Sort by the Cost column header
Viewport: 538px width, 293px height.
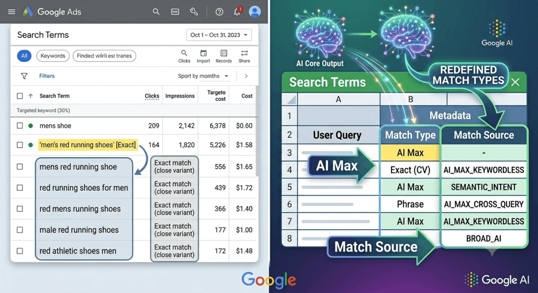pos(247,96)
